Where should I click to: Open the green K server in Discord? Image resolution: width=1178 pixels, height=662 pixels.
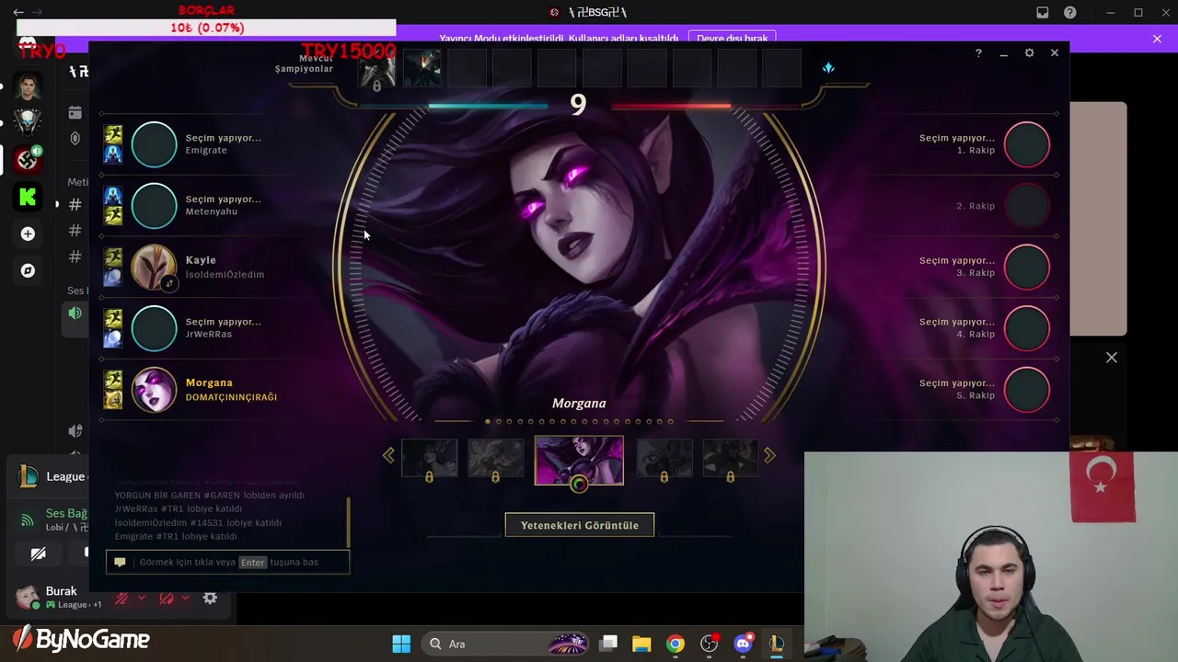28,196
